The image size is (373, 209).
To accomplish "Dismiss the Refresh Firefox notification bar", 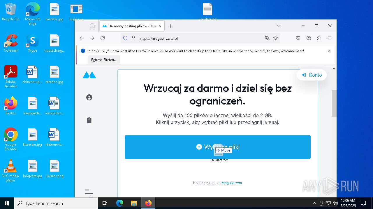I will click(x=329, y=51).
